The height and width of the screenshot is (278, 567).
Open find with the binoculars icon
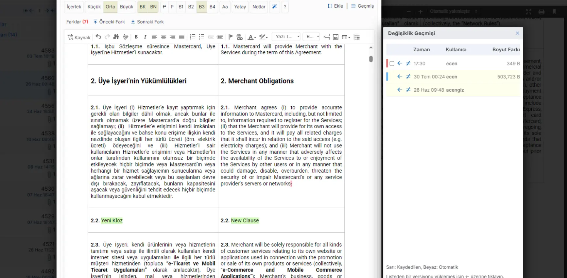click(x=116, y=37)
